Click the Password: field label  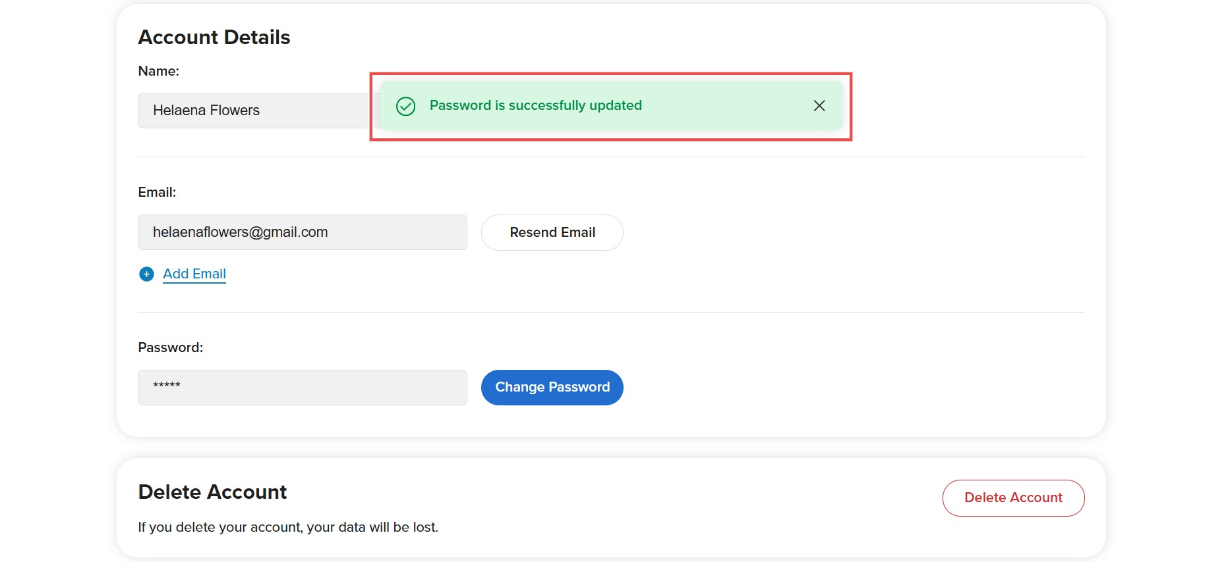coord(171,347)
